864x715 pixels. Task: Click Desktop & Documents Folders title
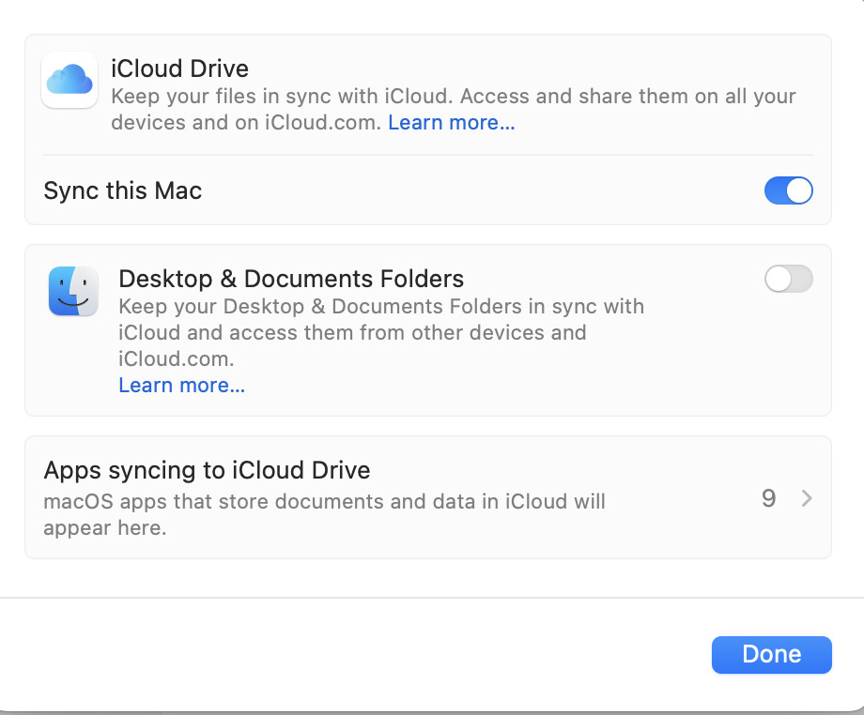pos(291,279)
